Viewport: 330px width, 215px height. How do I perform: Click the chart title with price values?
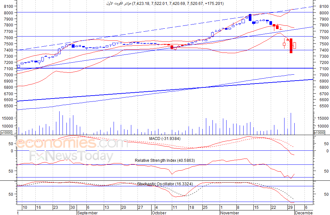pos(165,3)
